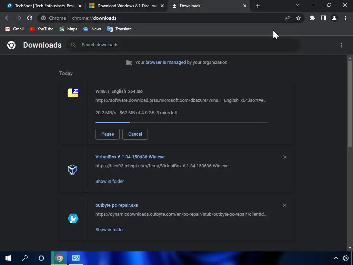353x265 pixels.
Task: Close the Download Windows 8.1 tab
Action: [162, 6]
